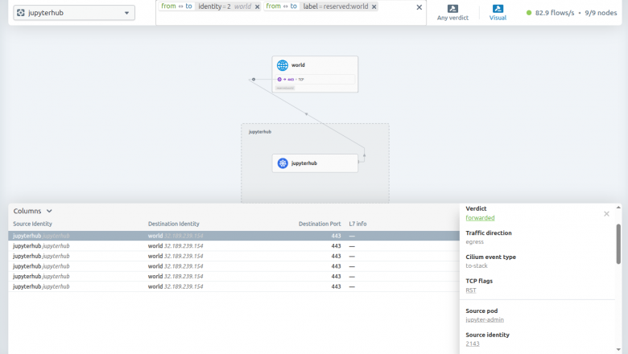Open the Any verdict filter
Viewport: 628px width, 354px height.
452,13
